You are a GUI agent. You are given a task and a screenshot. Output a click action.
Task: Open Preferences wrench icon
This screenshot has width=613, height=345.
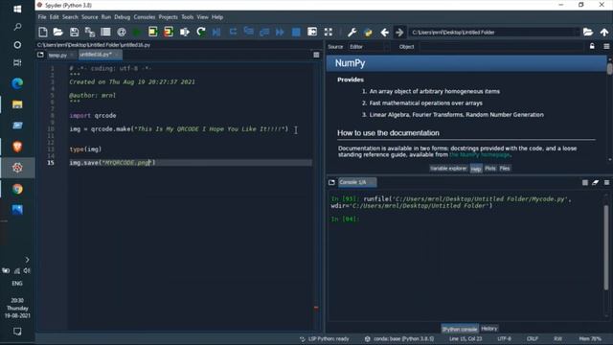tap(352, 32)
